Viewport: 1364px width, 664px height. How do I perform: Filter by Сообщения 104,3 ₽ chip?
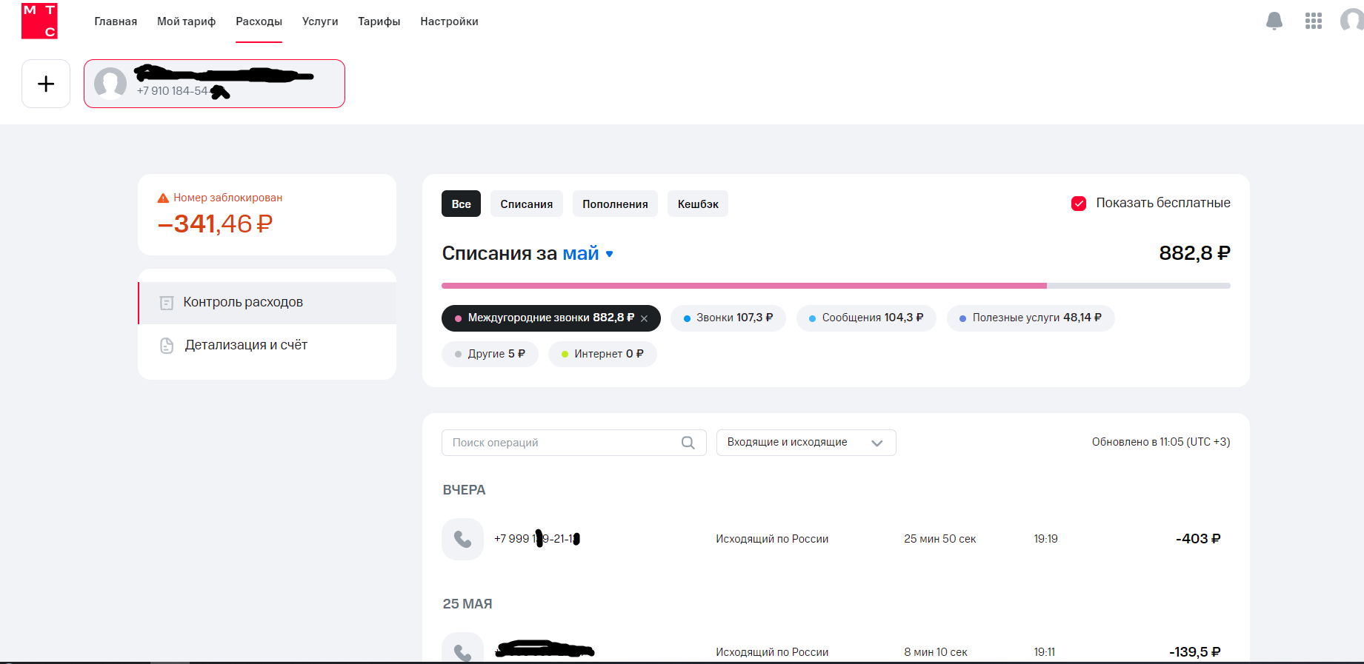866,318
